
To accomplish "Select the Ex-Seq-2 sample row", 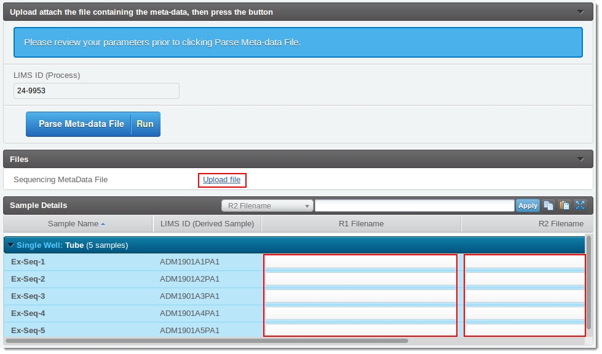I will point(80,279).
